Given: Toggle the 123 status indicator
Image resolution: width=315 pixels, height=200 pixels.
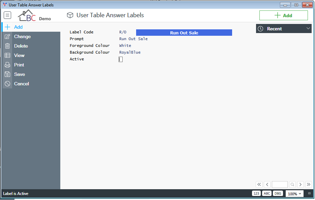Looking at the screenshot, I should (256, 193).
